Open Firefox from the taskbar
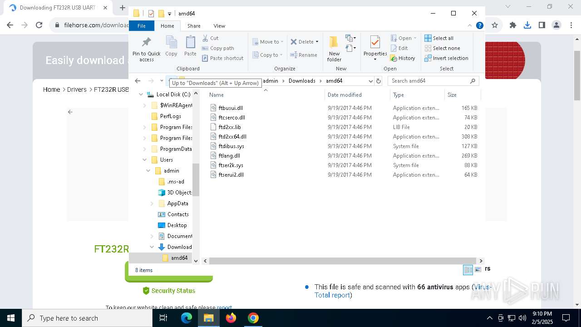Screen dimensions: 581x327 click(x=231, y=318)
